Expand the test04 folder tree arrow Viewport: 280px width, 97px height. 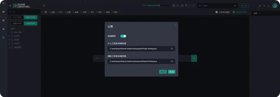(9, 36)
